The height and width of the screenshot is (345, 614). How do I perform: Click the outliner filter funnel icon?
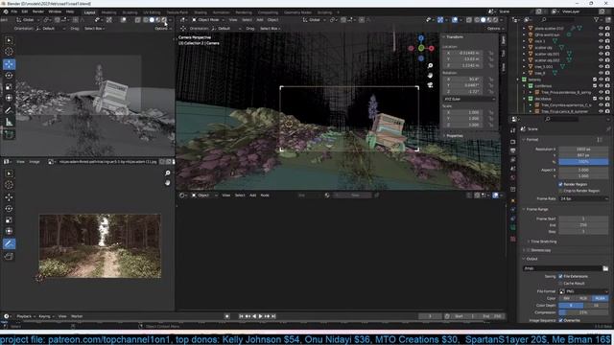(x=597, y=19)
